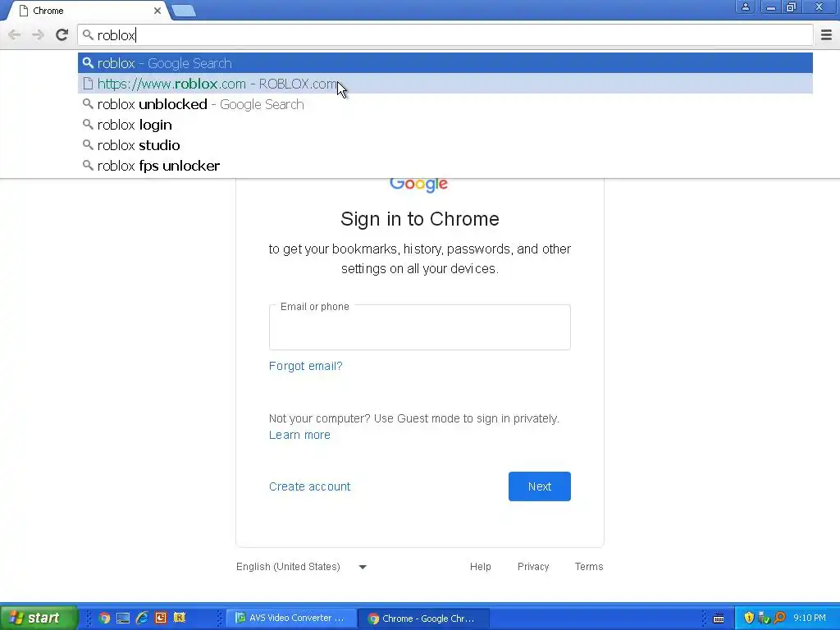Click the back navigation arrow
Screen dimensions: 840x630
click(x=15, y=34)
